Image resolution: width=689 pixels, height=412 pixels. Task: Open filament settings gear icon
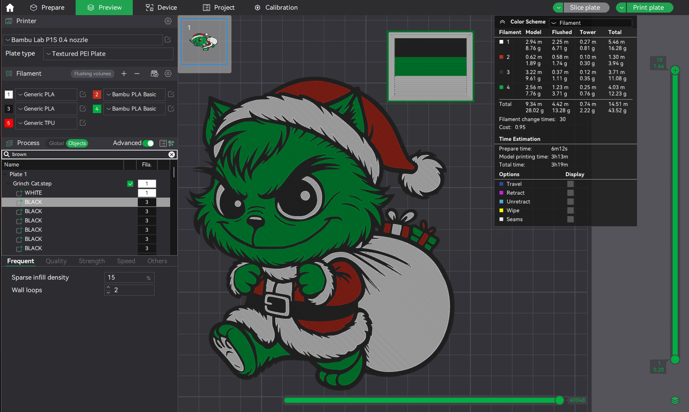168,74
